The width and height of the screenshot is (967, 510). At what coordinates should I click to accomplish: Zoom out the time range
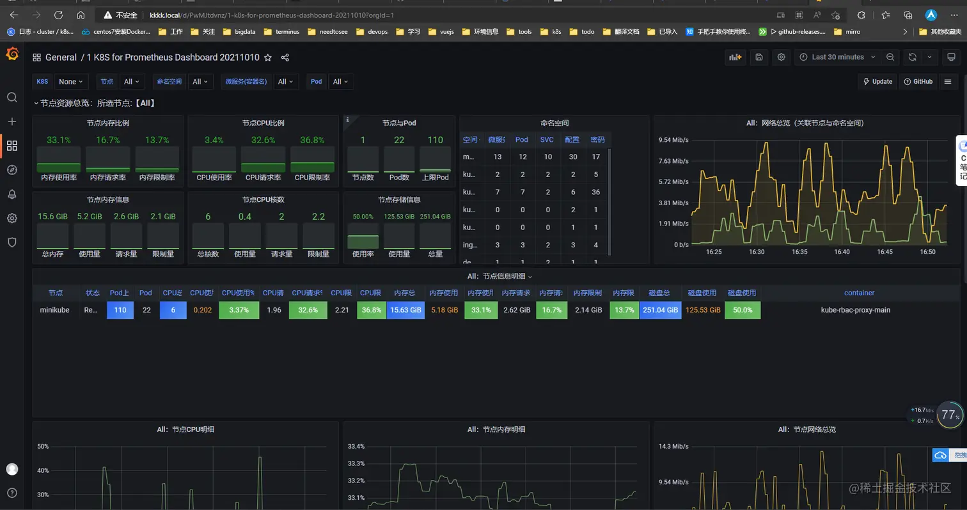pos(890,57)
